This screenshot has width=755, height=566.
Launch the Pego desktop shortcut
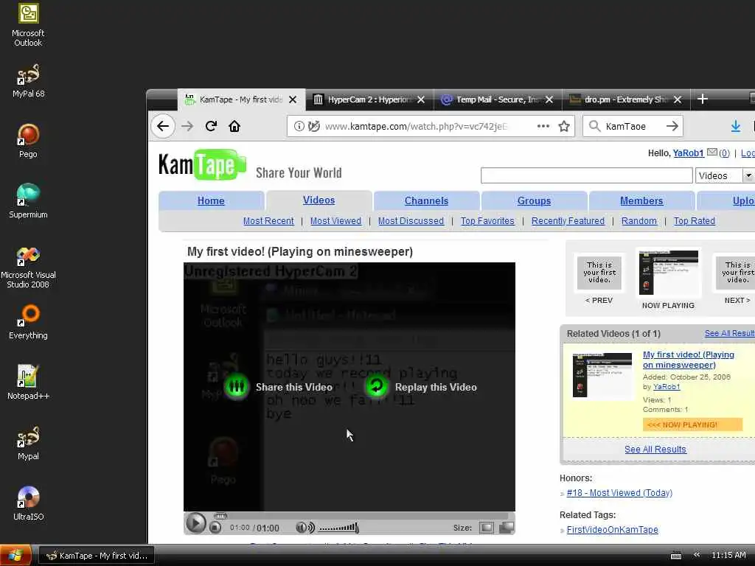(28, 141)
